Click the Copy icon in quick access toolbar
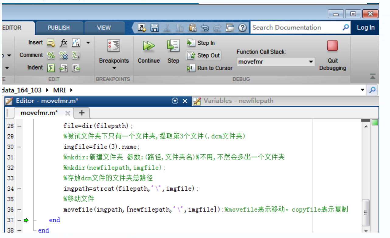Screen dimensions: 390x238 180,28
